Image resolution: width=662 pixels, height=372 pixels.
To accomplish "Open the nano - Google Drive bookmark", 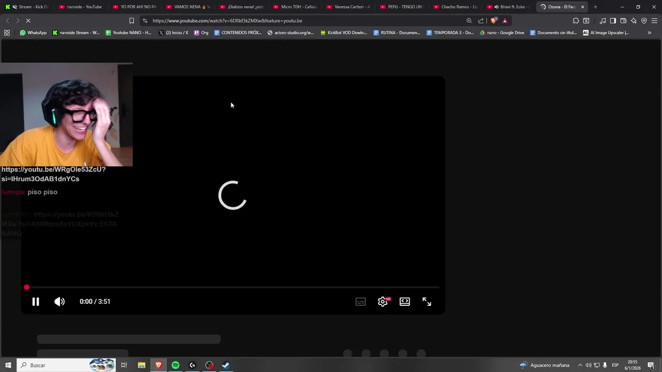I will 502,33.
